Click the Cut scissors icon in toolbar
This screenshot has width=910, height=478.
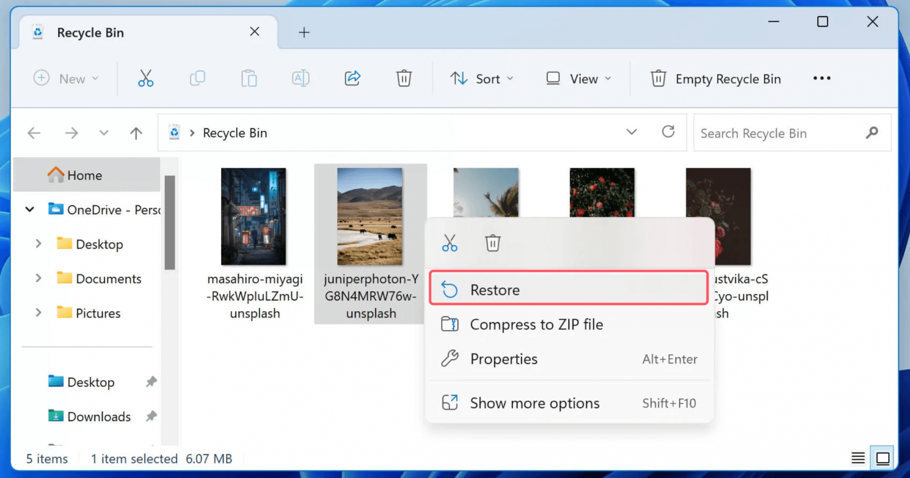point(146,78)
